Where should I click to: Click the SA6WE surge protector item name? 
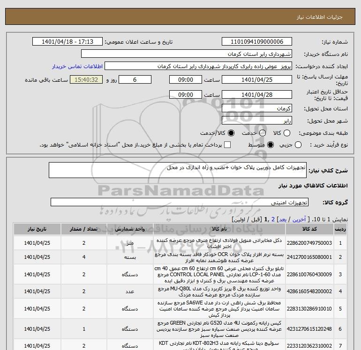coord(219,309)
